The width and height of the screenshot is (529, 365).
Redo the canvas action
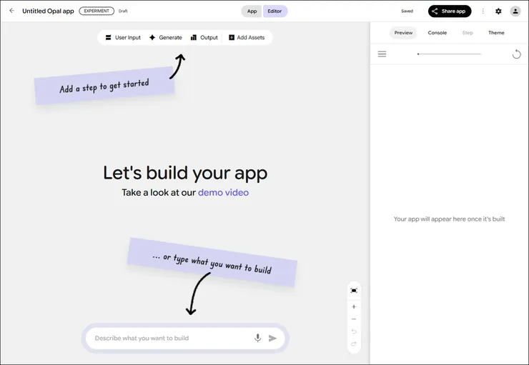[354, 344]
